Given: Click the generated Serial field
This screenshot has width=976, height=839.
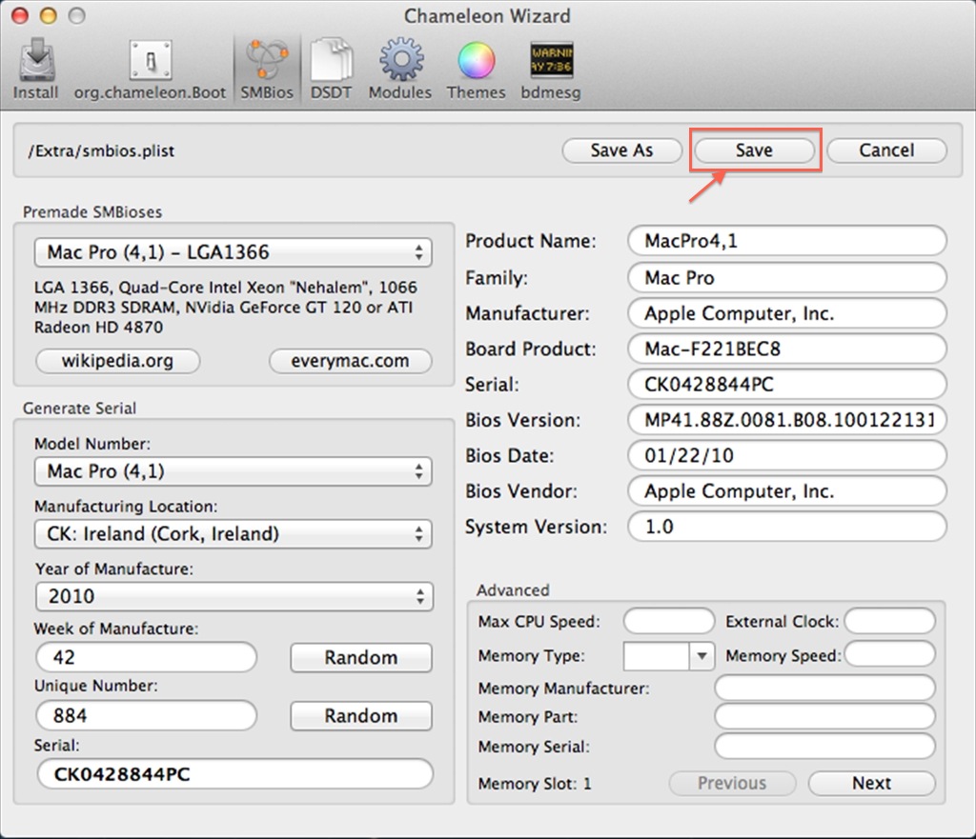Looking at the screenshot, I should tap(235, 774).
